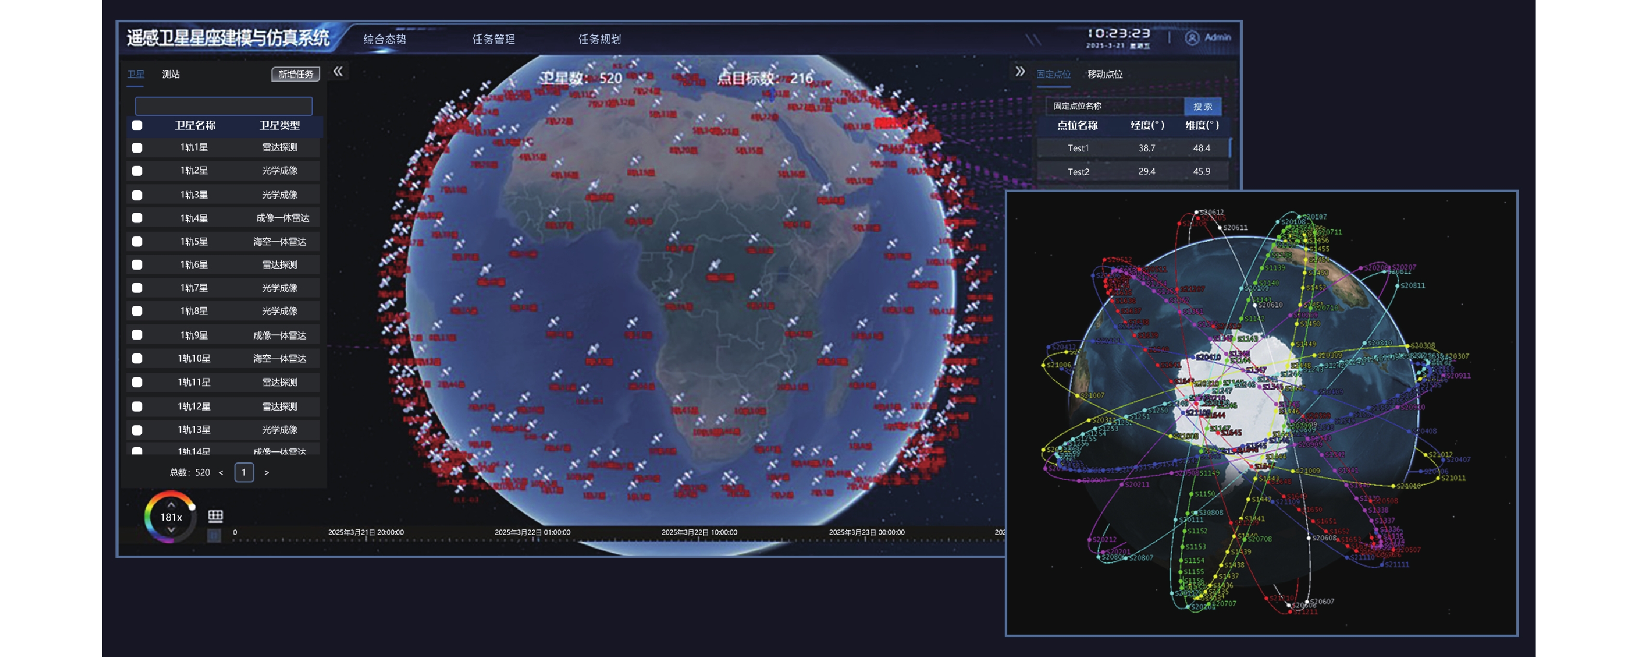Toggle the select-all satellites checkbox

click(137, 125)
